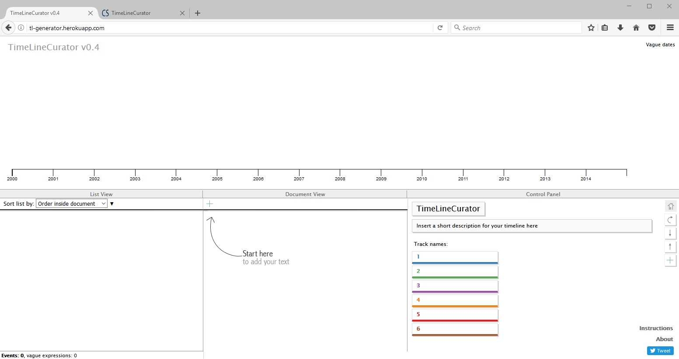This screenshot has height=359, width=679.
Task: Open the browser hamburger menu
Action: [670, 28]
